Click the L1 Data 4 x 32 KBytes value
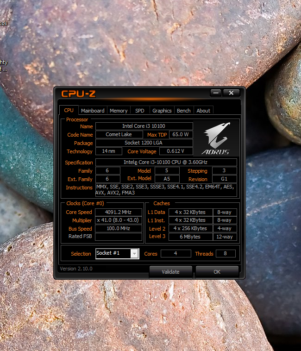The height and width of the screenshot is (351, 301). click(x=190, y=212)
